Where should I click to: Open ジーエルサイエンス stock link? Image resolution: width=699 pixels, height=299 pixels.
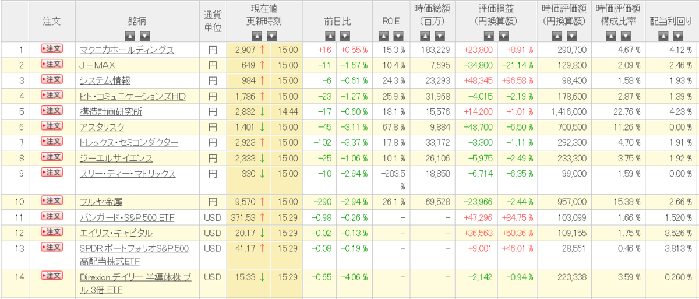(x=116, y=159)
